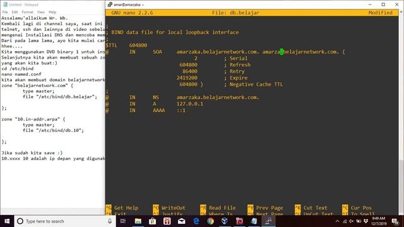Image resolution: width=404 pixels, height=227 pixels.
Task: Click Notepad's horizontal scrollbar
Action: [52, 212]
